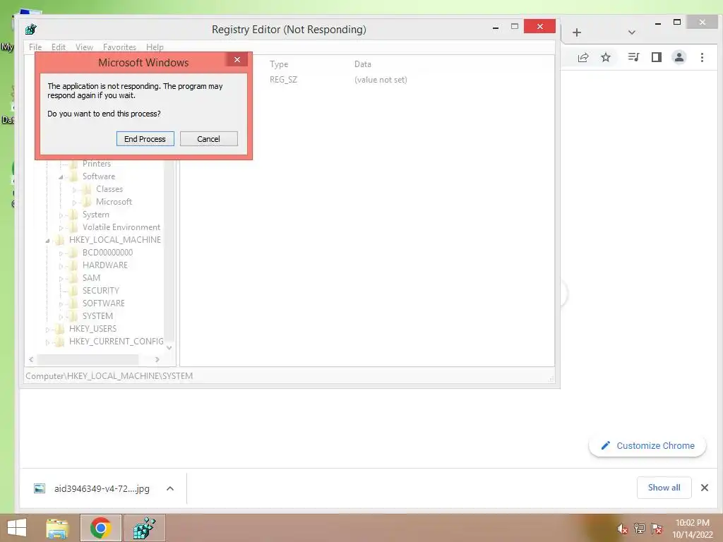This screenshot has width=723, height=542.
Task: Collapse the Software key
Action: tap(61, 177)
